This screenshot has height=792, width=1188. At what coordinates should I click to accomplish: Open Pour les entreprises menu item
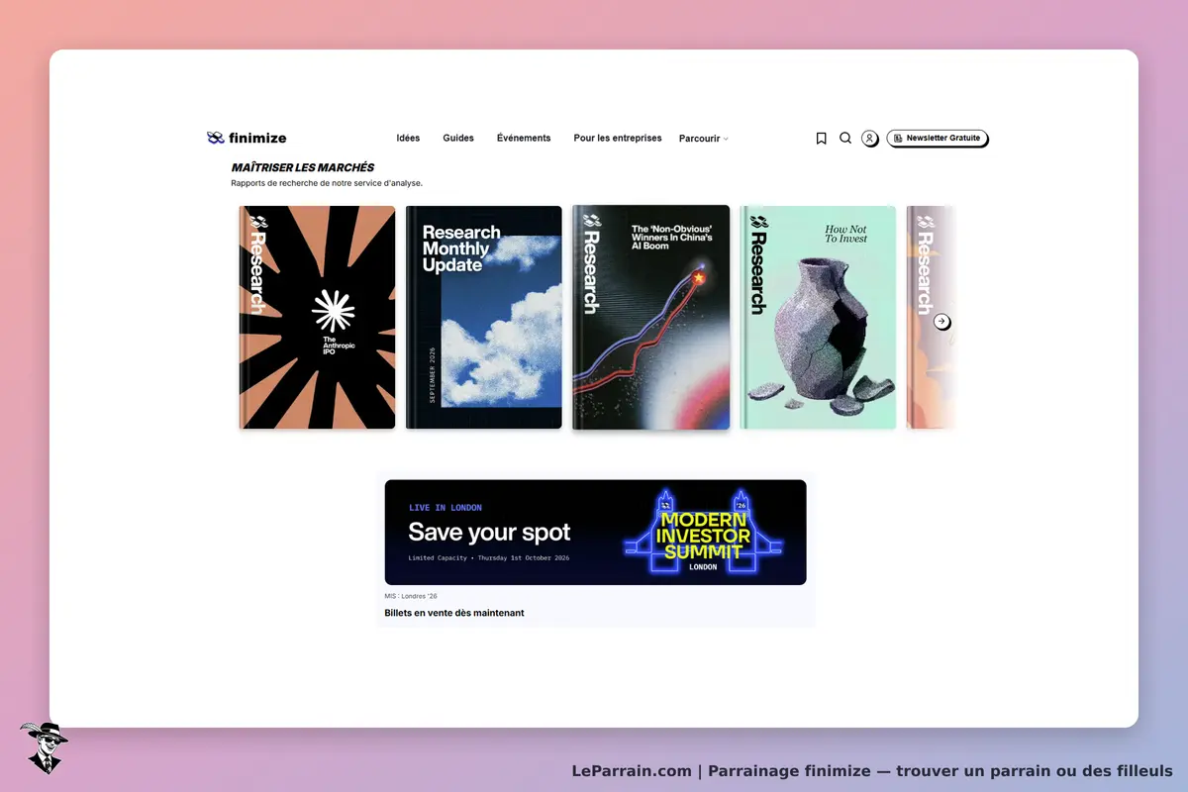618,139
